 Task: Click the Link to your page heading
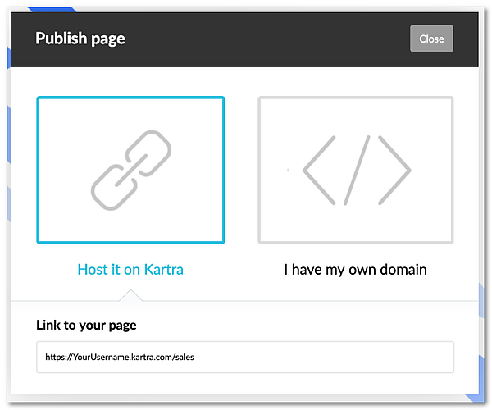click(x=86, y=326)
